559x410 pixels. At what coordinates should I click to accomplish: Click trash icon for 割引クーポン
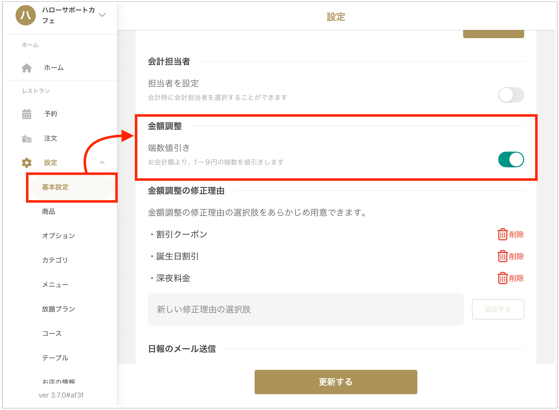(x=502, y=234)
